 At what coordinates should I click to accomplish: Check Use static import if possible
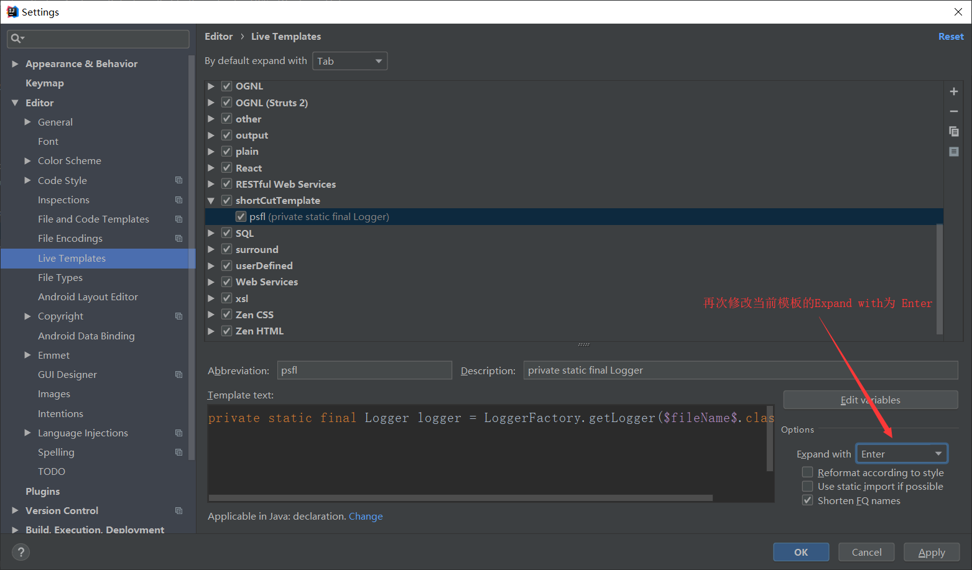pyautogui.click(x=807, y=486)
